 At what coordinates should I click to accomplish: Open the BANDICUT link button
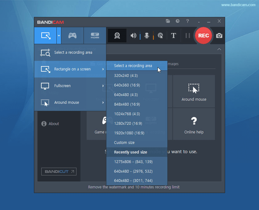[59, 172]
